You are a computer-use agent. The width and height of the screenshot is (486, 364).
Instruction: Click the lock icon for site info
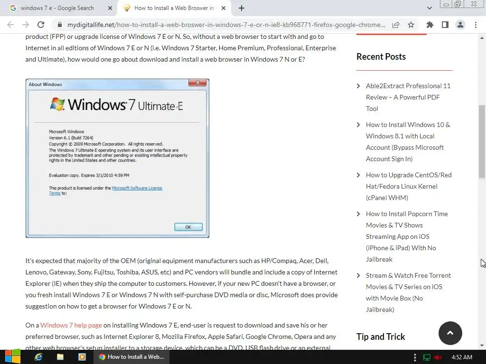coord(60,25)
